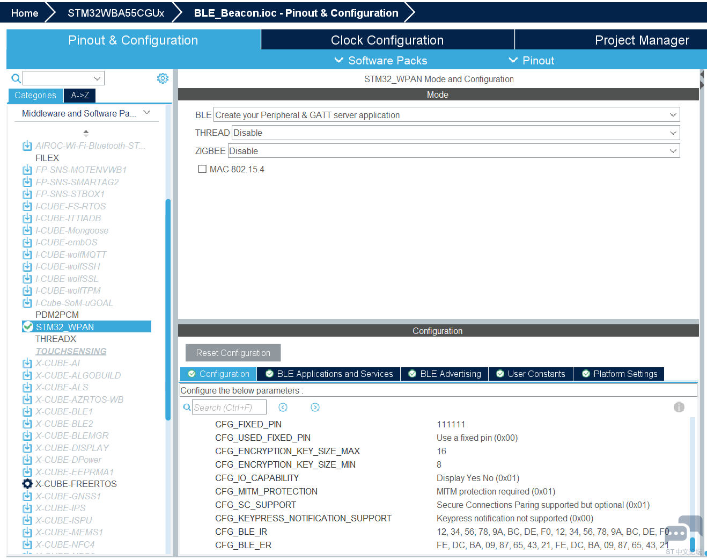Click download icon beside I-CUBE-wolfSSL
The image size is (707, 560).
(x=27, y=279)
